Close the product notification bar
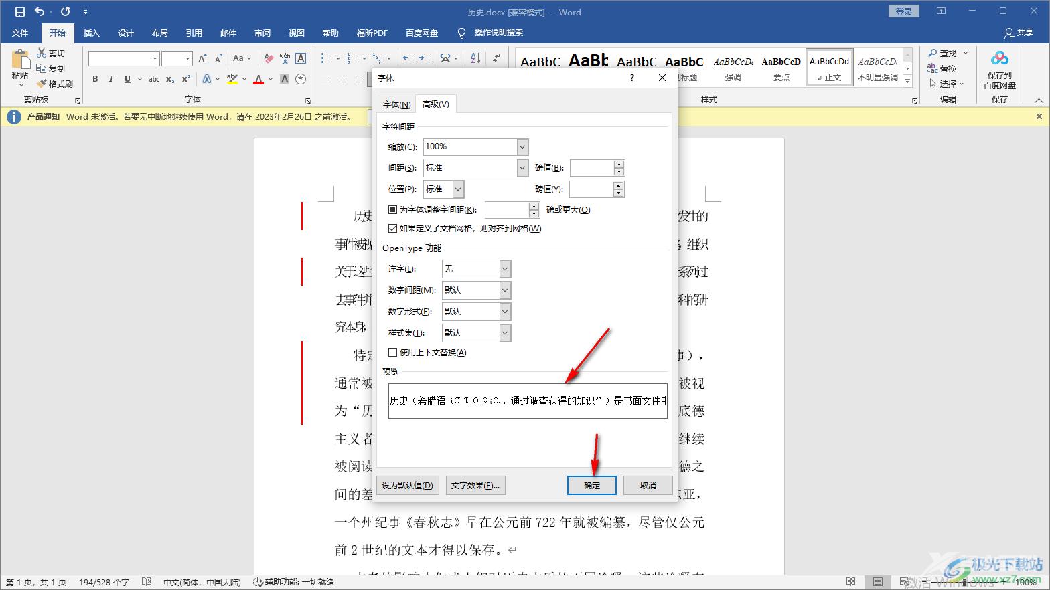This screenshot has height=590, width=1050. click(x=1039, y=116)
